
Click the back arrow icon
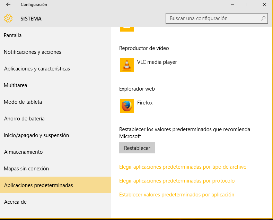[8, 5]
